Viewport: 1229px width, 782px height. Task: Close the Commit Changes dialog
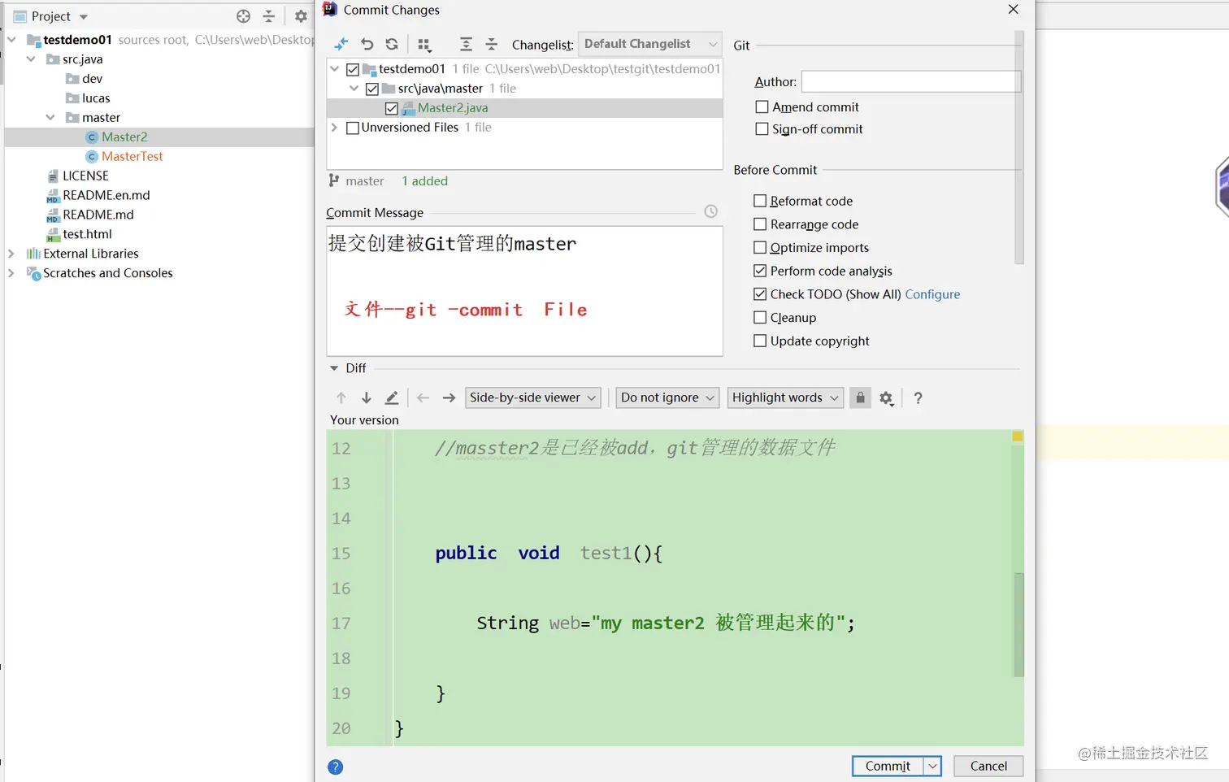[x=1013, y=10]
